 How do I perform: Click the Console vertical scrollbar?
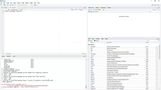86,87
